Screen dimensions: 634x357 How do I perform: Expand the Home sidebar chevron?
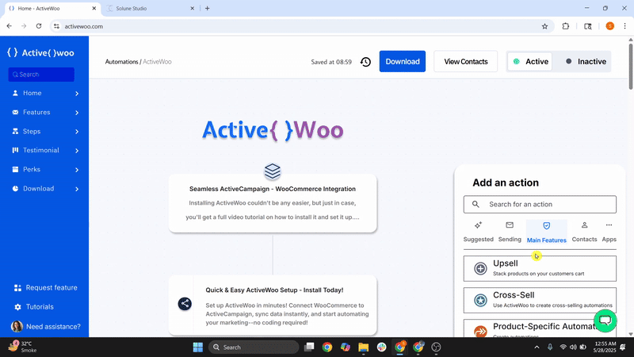click(77, 94)
